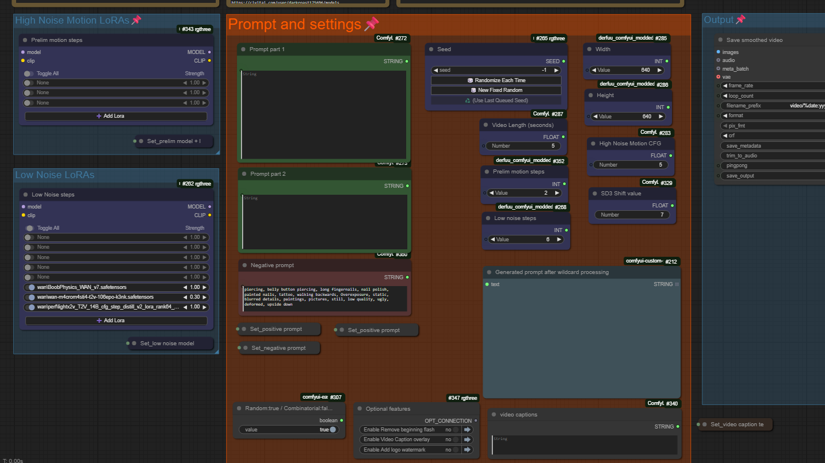Click the collapse dot on Negative prompt node
The width and height of the screenshot is (825, 463).
[x=244, y=265]
